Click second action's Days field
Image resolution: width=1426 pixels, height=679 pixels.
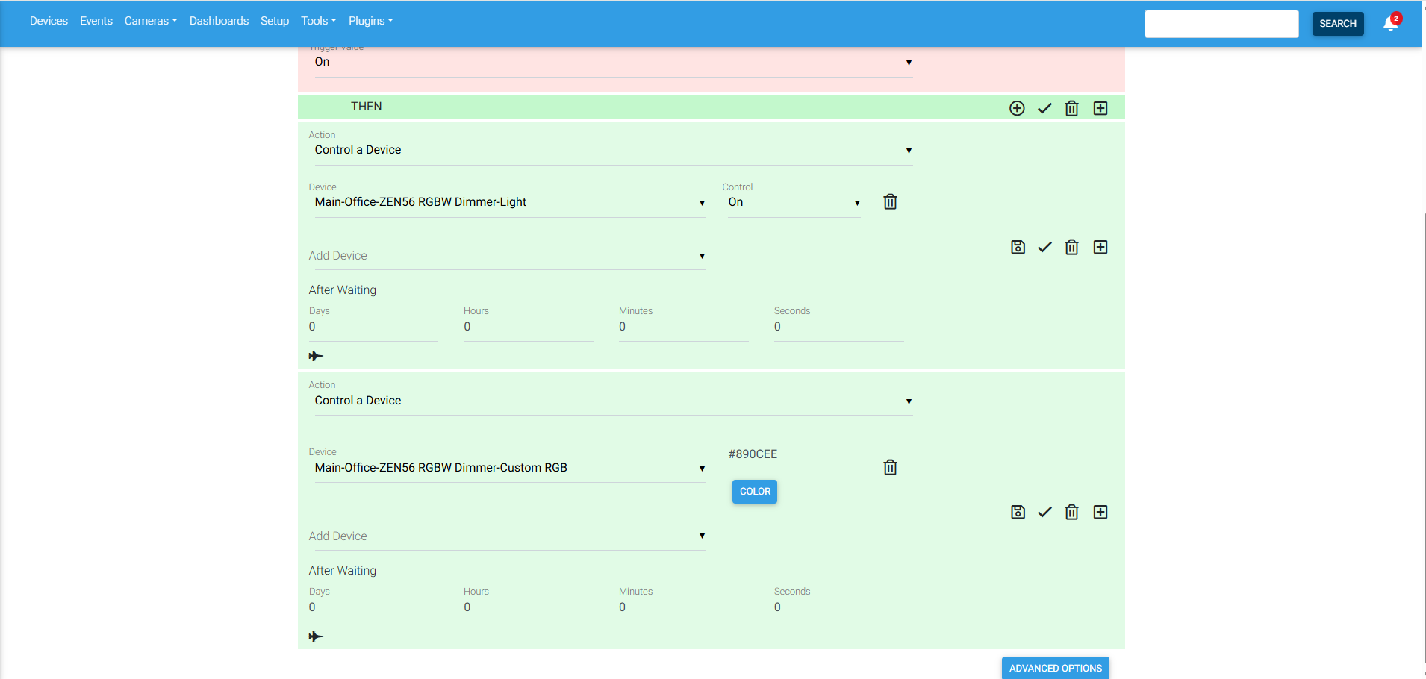(373, 607)
